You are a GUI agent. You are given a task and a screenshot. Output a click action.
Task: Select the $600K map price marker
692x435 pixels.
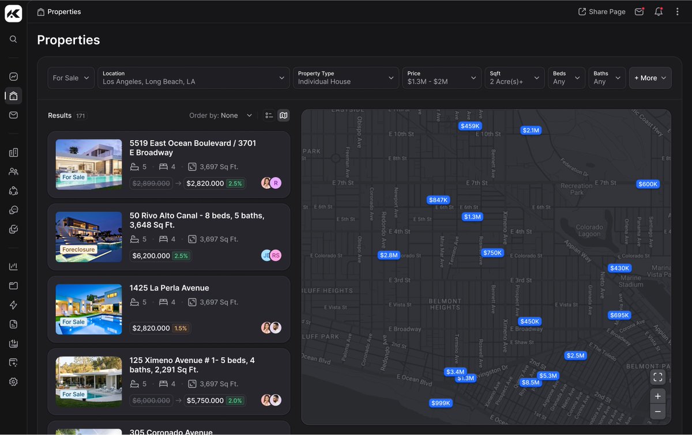(x=648, y=184)
